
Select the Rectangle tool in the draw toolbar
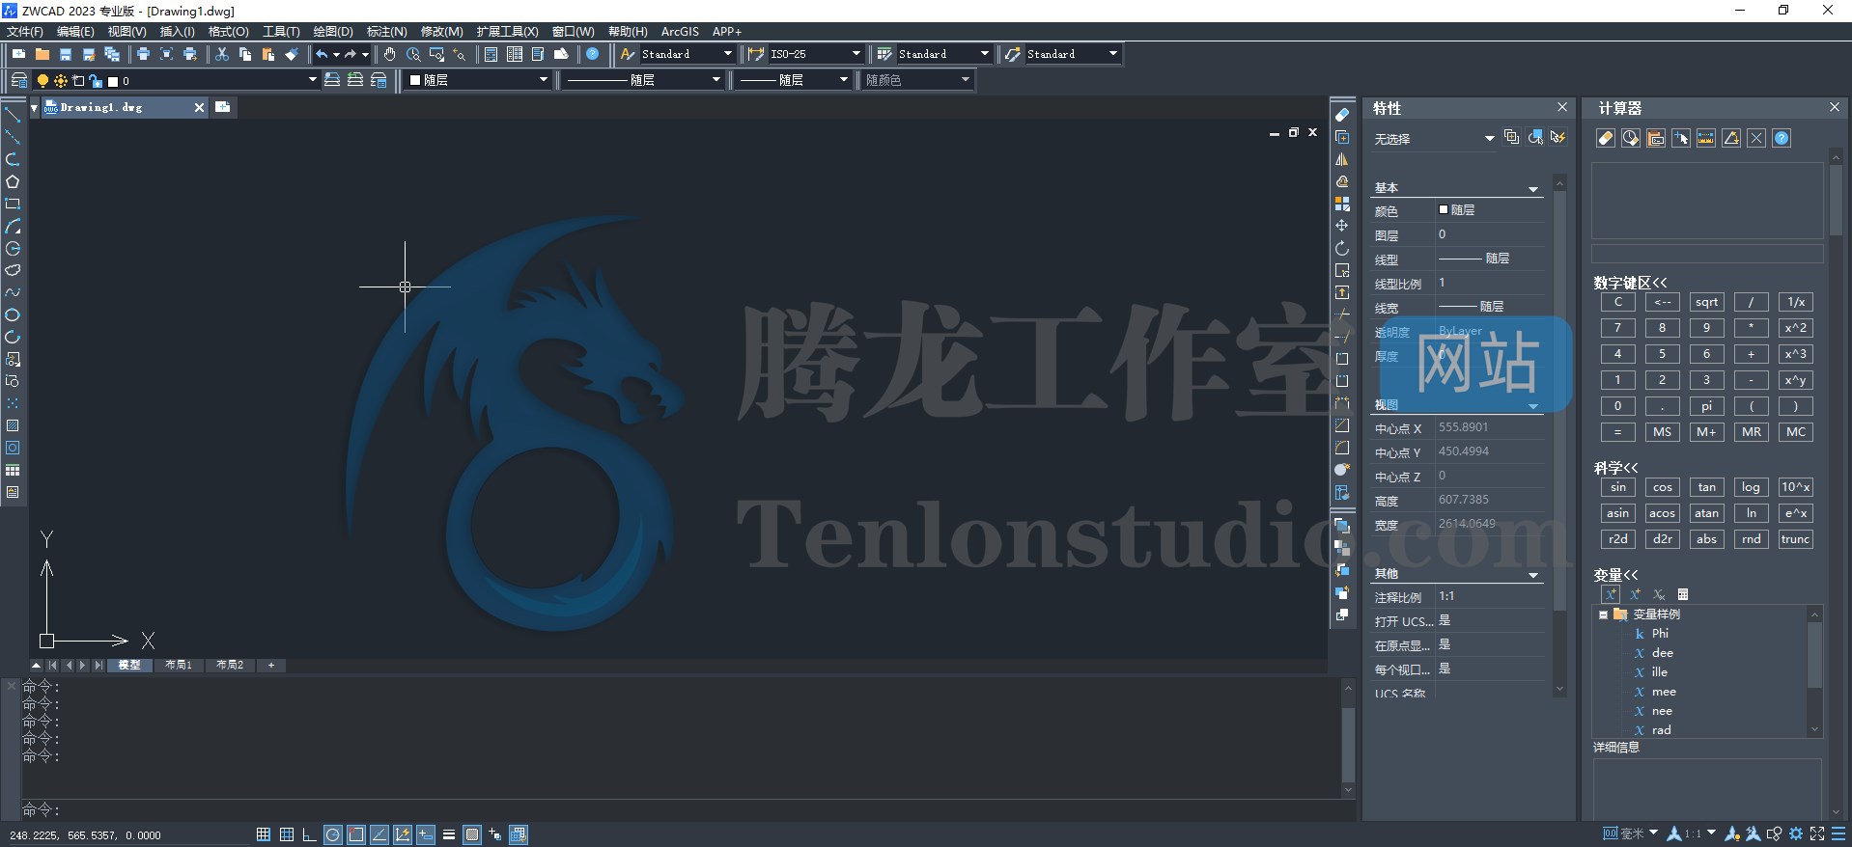(x=13, y=204)
